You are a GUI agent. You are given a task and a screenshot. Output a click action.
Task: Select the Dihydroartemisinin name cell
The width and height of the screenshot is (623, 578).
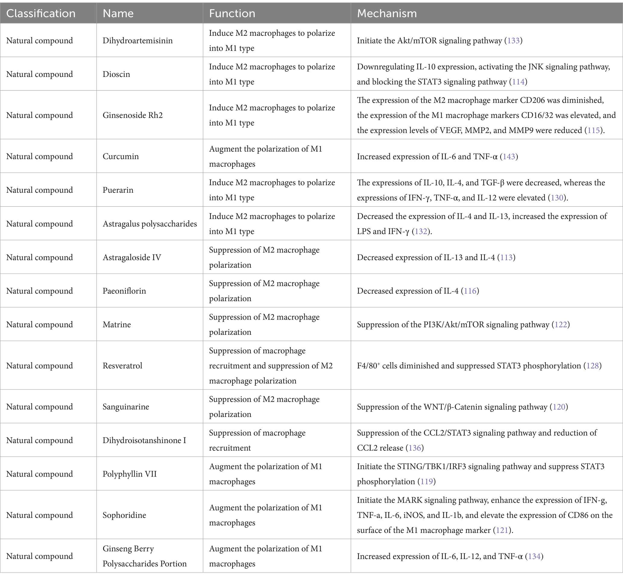(x=150, y=40)
